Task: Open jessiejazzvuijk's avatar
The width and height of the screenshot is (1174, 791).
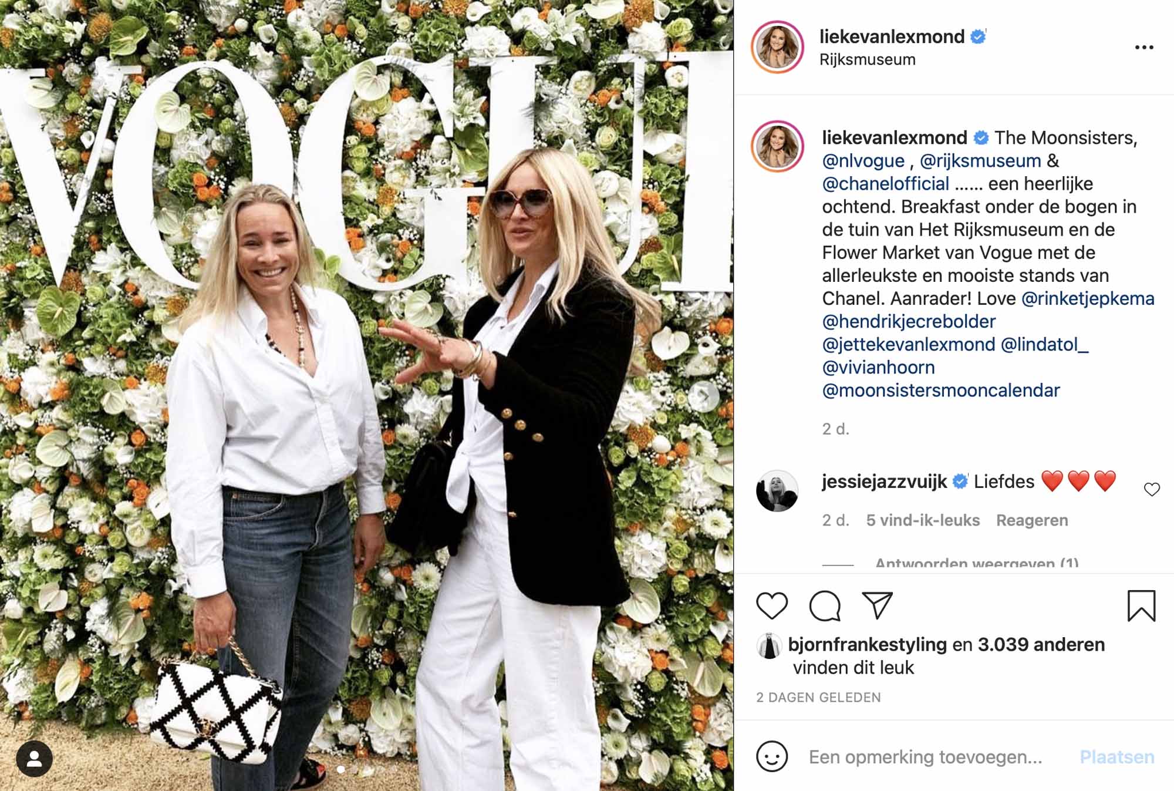Action: pyautogui.click(x=777, y=491)
